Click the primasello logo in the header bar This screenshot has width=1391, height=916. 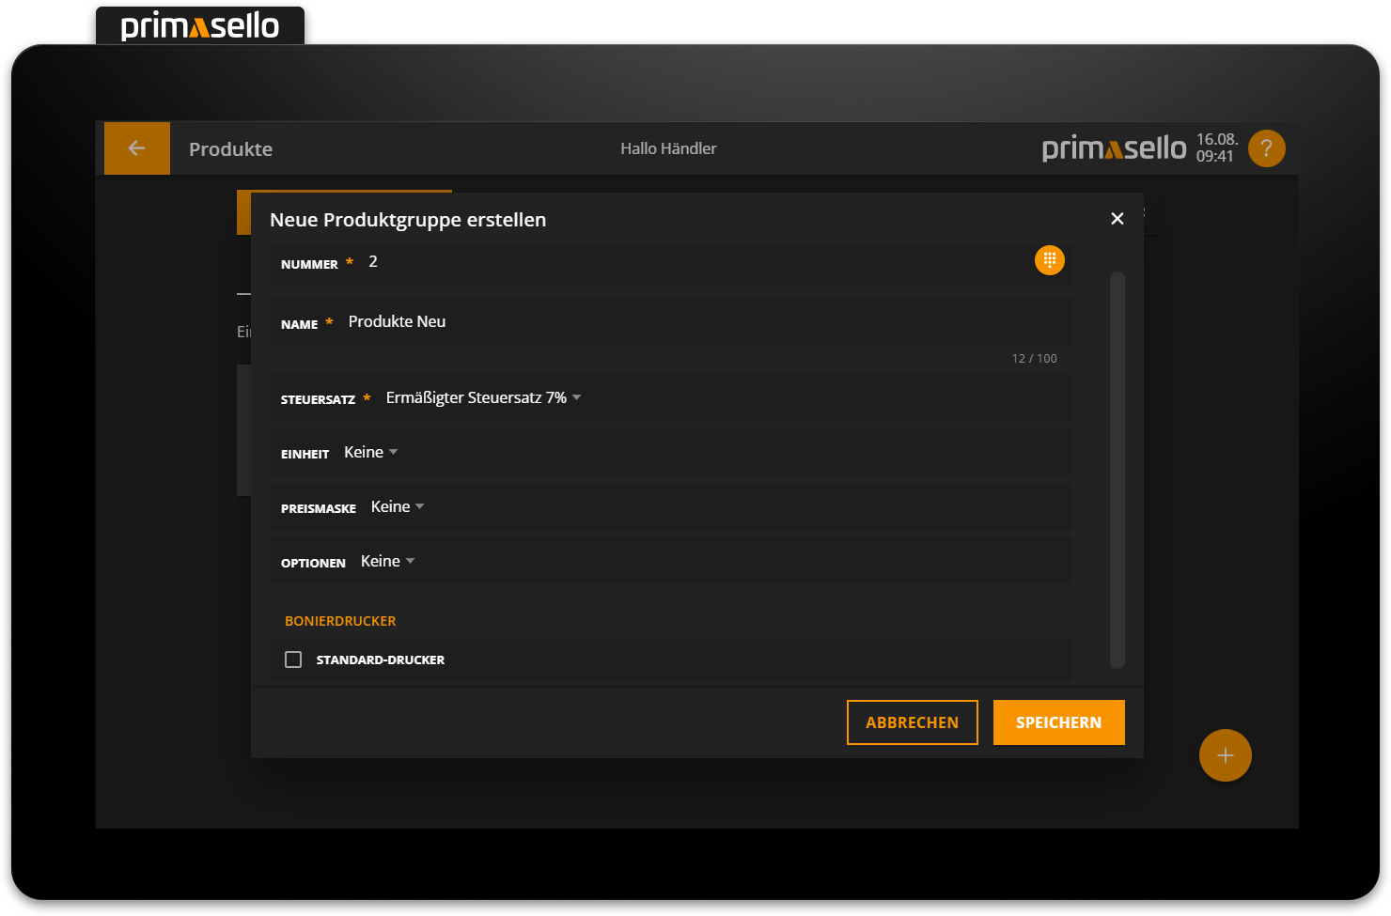click(x=1114, y=148)
